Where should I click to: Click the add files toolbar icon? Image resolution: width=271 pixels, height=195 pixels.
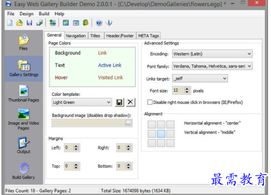click(x=52, y=23)
